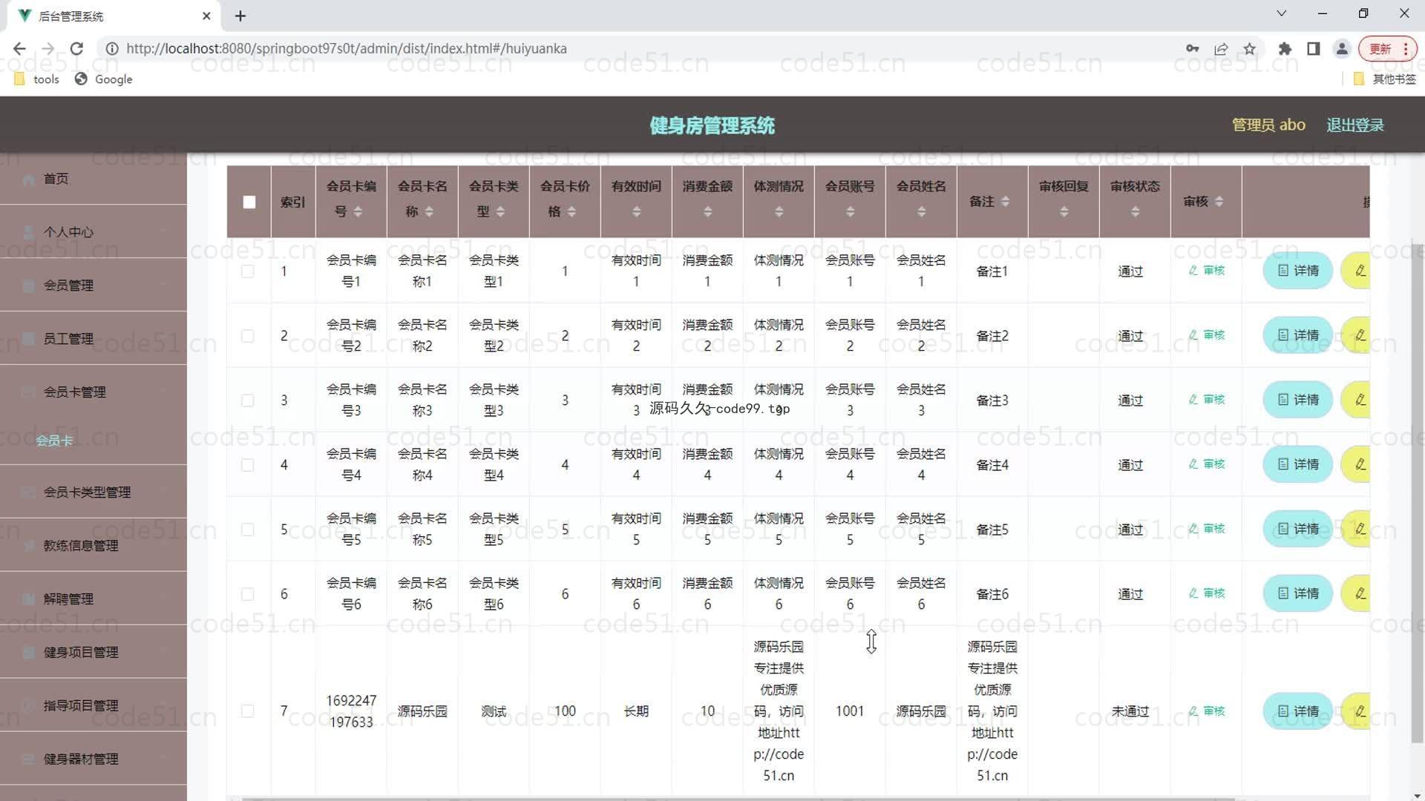Open 详情 for row 7
Image resolution: width=1425 pixels, height=801 pixels.
(1297, 711)
